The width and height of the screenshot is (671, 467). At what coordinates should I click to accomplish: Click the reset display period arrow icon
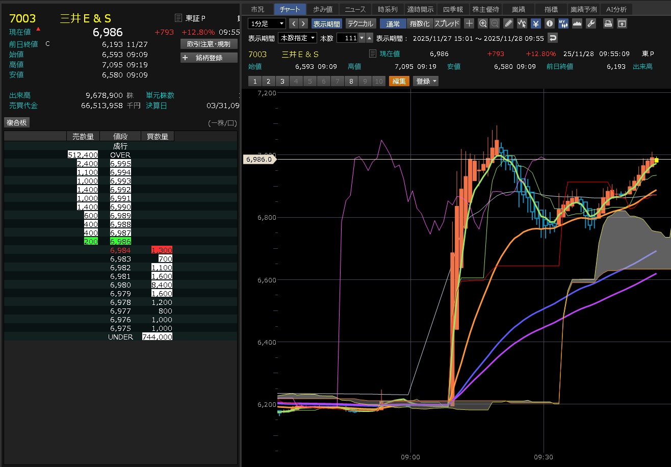click(553, 38)
